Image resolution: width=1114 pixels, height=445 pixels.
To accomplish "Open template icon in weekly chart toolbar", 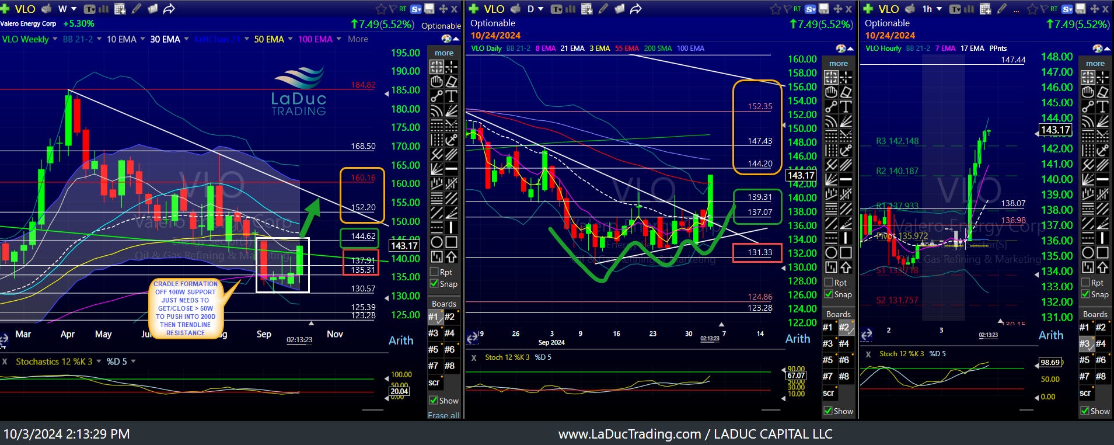I will pyautogui.click(x=90, y=9).
